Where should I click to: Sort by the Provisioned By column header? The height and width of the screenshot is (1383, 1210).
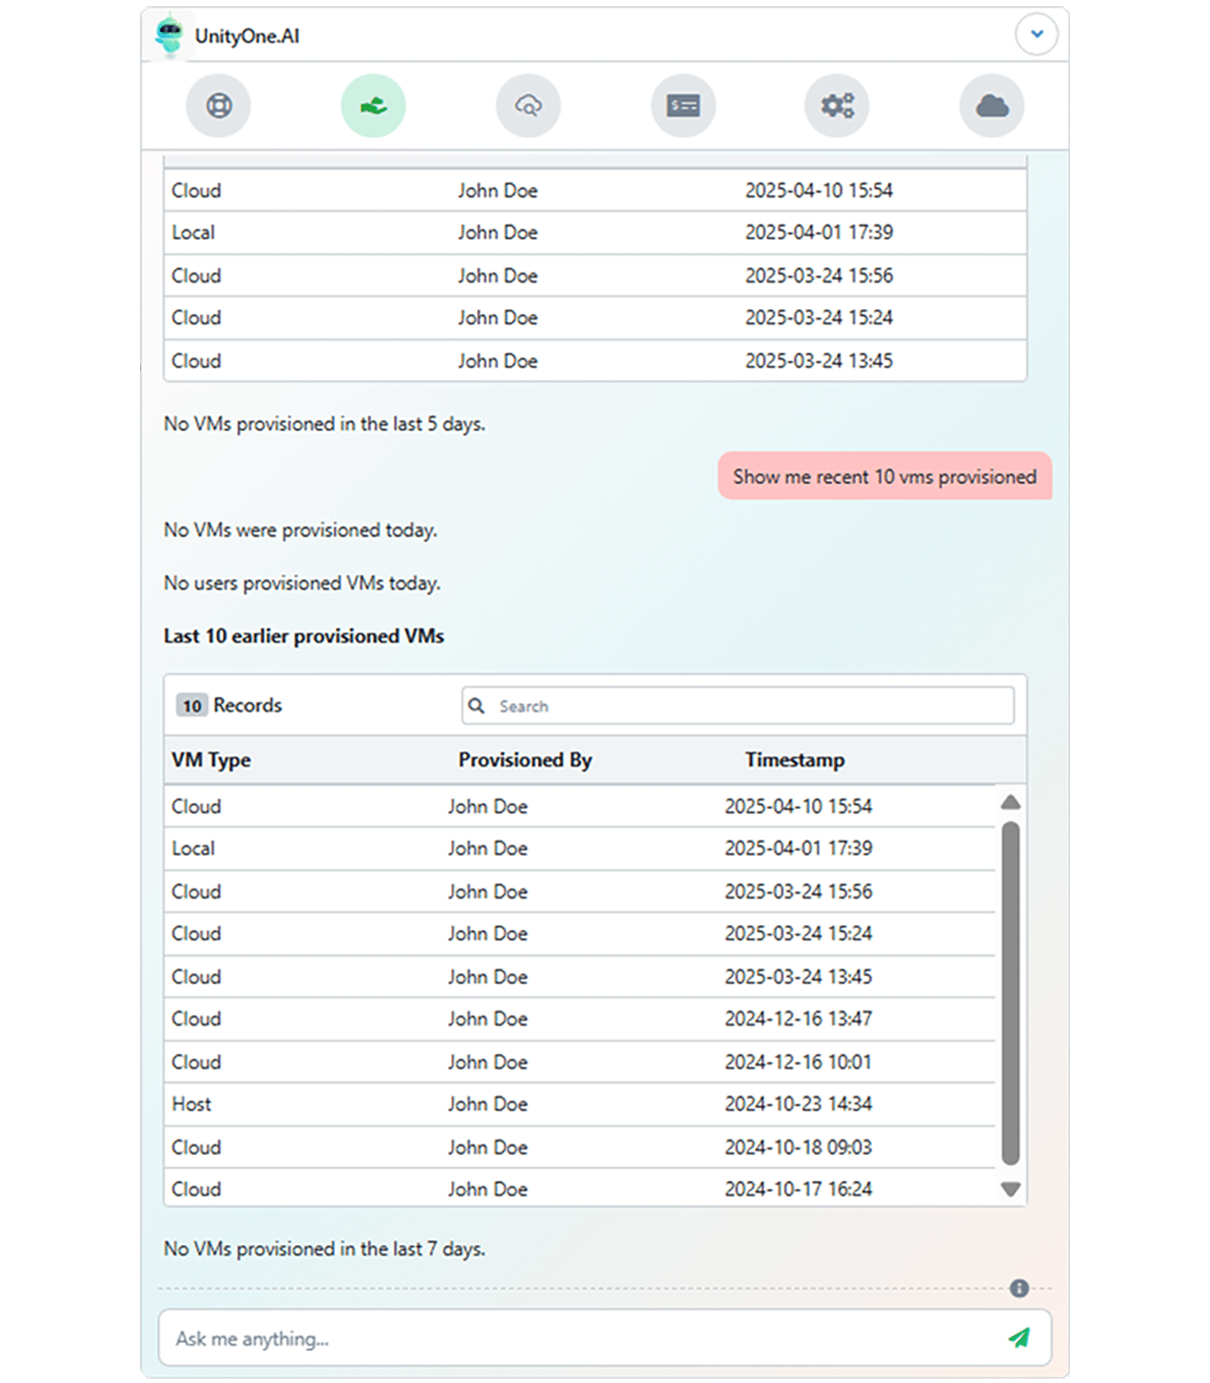[x=525, y=760]
